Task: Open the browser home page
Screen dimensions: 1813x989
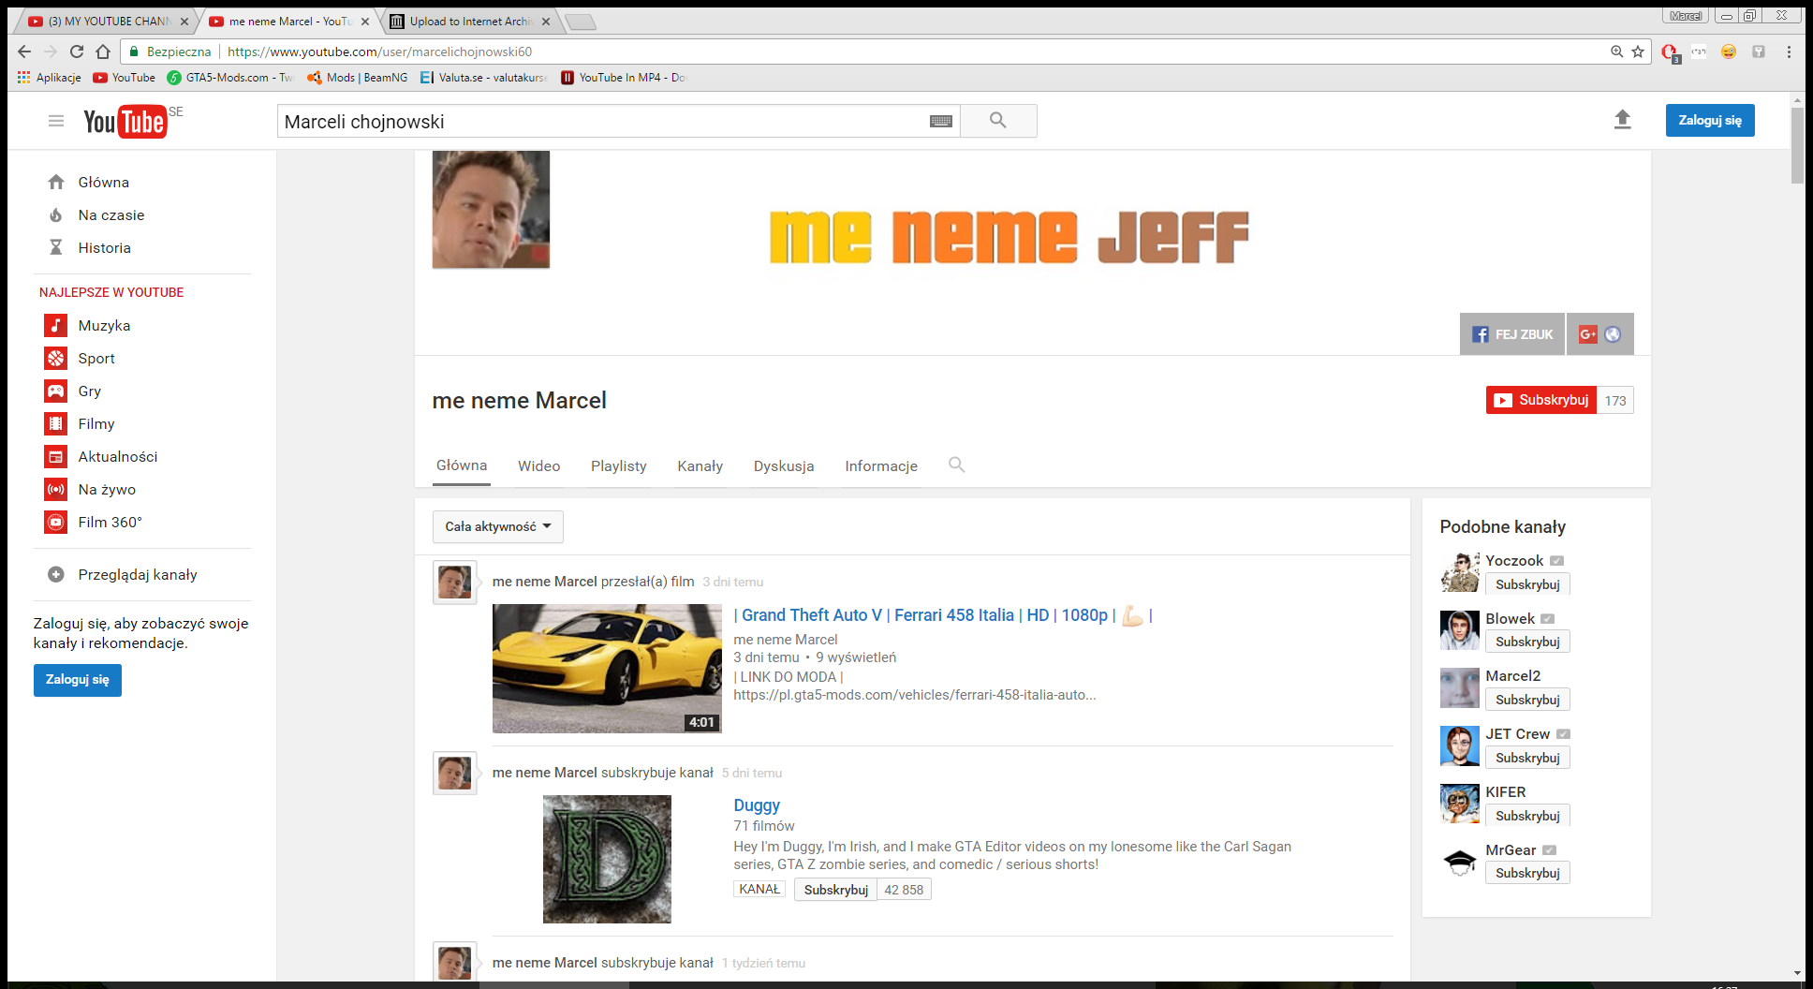Action: coord(103,52)
